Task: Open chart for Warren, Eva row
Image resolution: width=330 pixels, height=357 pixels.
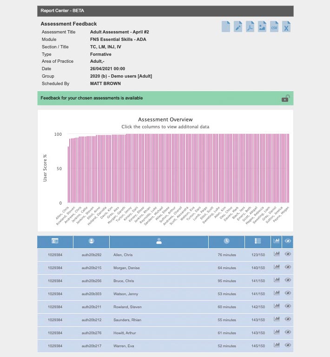Action: coord(277,344)
